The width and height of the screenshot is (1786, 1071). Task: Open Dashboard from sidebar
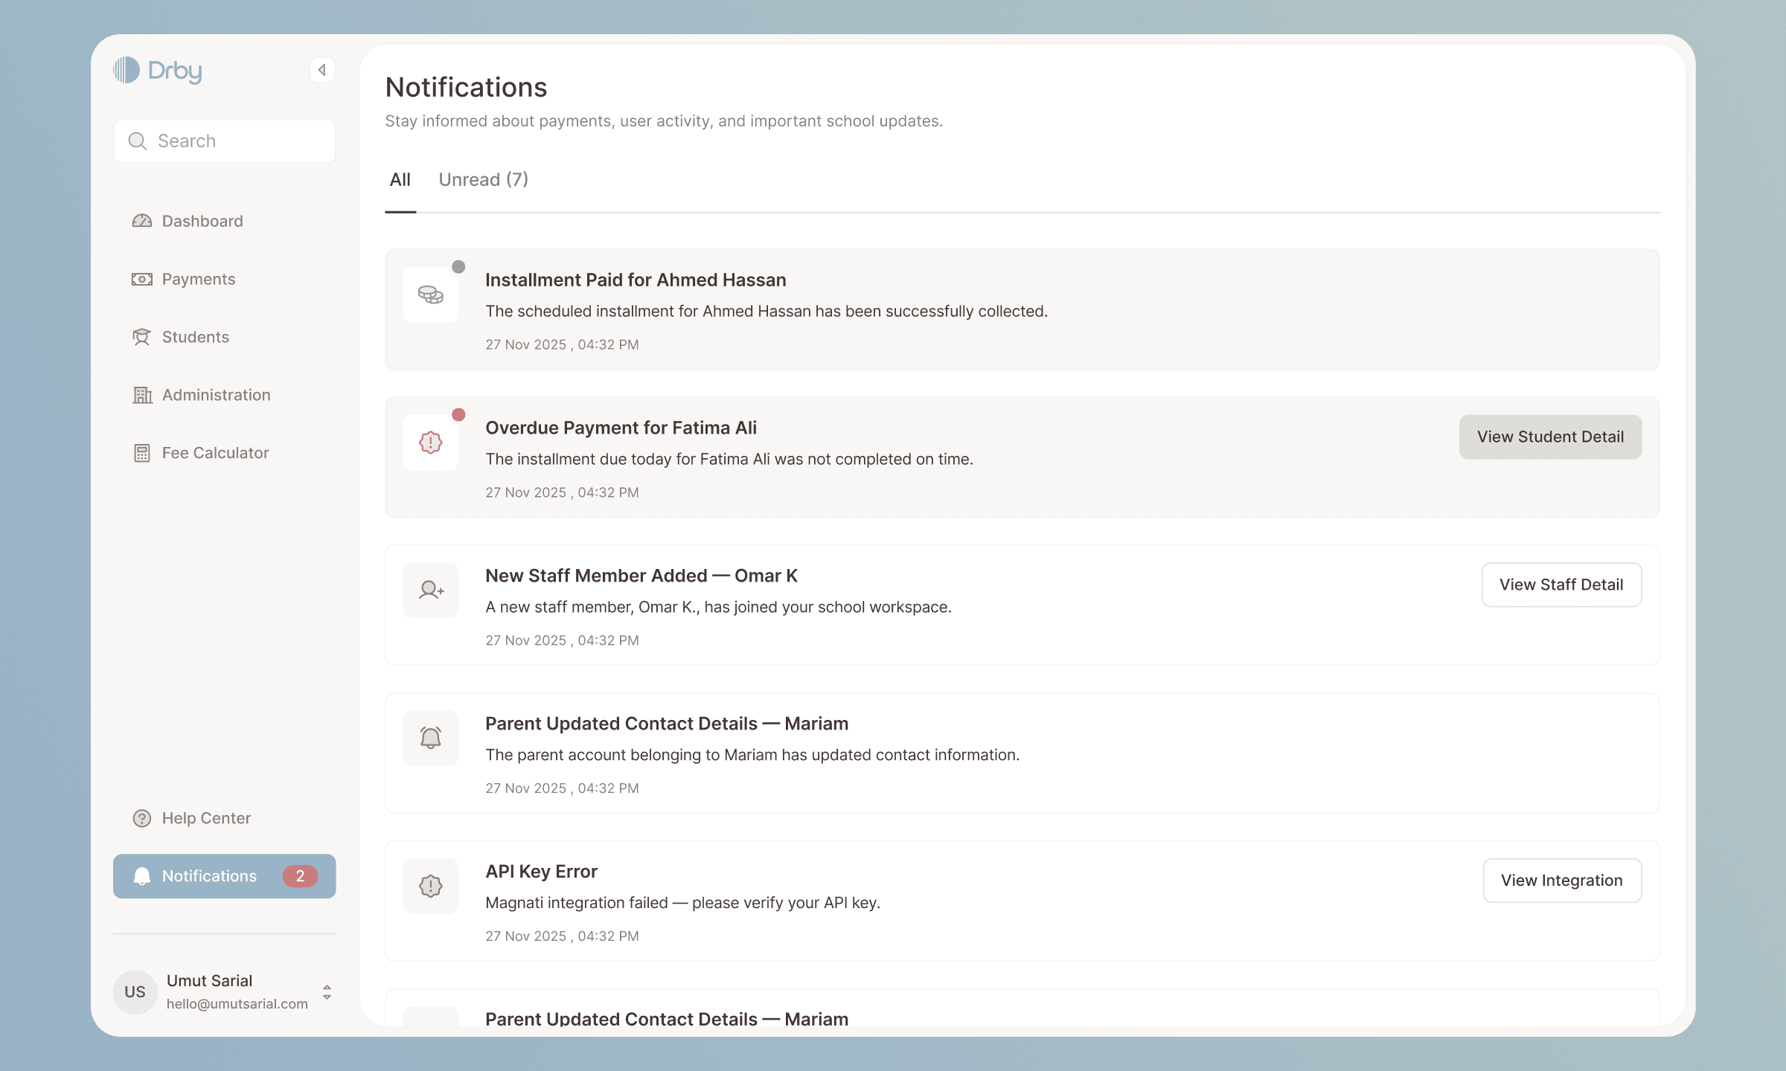click(202, 221)
